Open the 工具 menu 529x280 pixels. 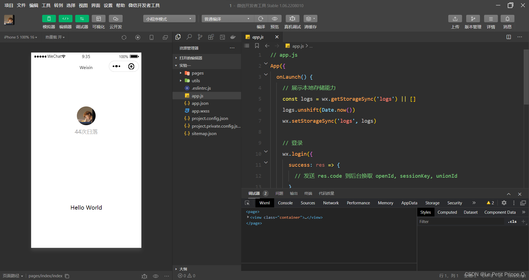pos(46,5)
